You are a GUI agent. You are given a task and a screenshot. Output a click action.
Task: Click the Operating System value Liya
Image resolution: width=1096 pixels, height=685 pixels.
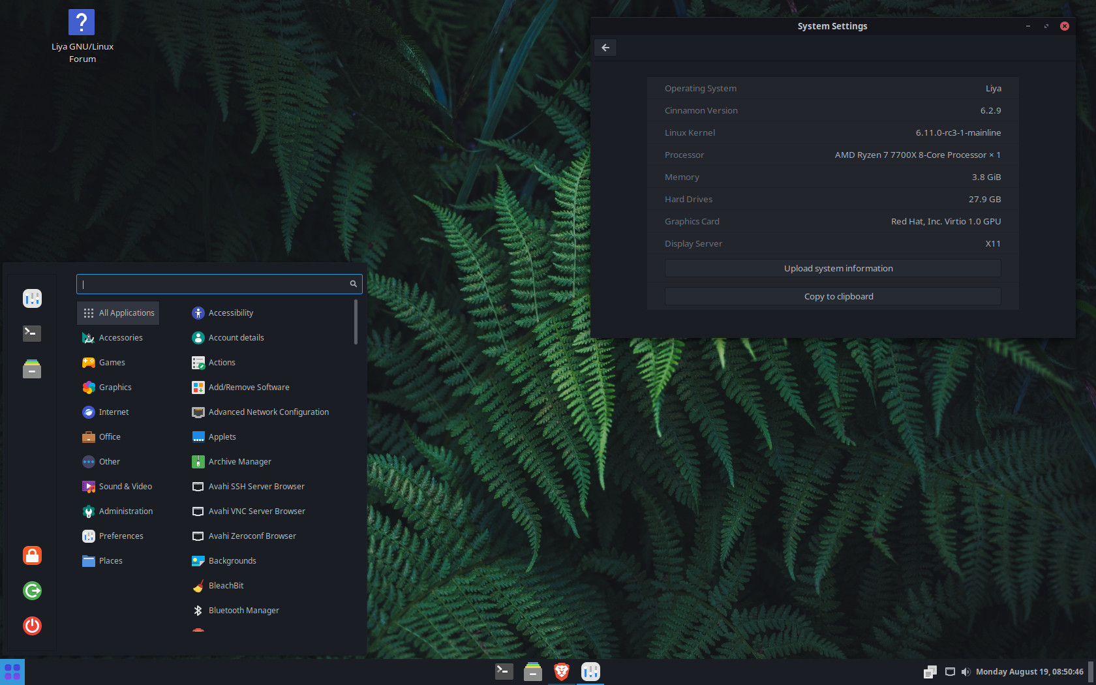click(x=993, y=89)
